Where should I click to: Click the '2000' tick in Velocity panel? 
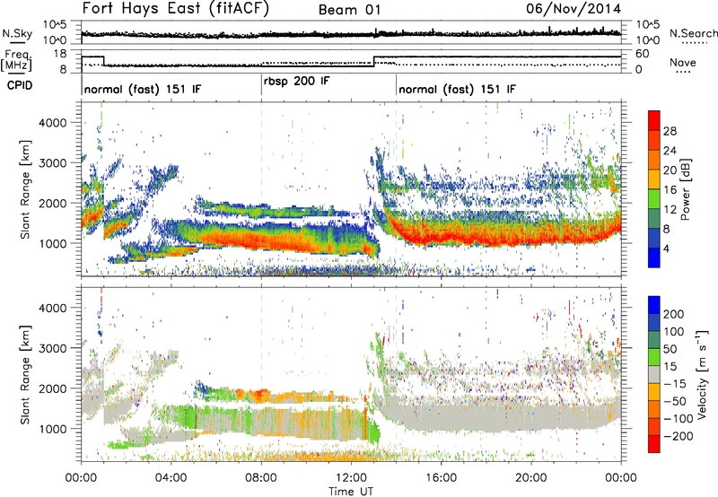point(52,388)
